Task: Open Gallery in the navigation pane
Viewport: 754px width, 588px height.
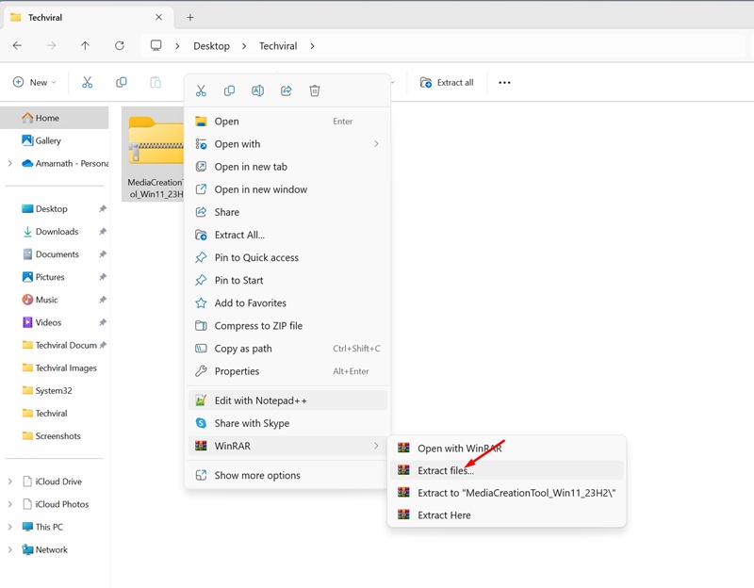Action: point(55,140)
